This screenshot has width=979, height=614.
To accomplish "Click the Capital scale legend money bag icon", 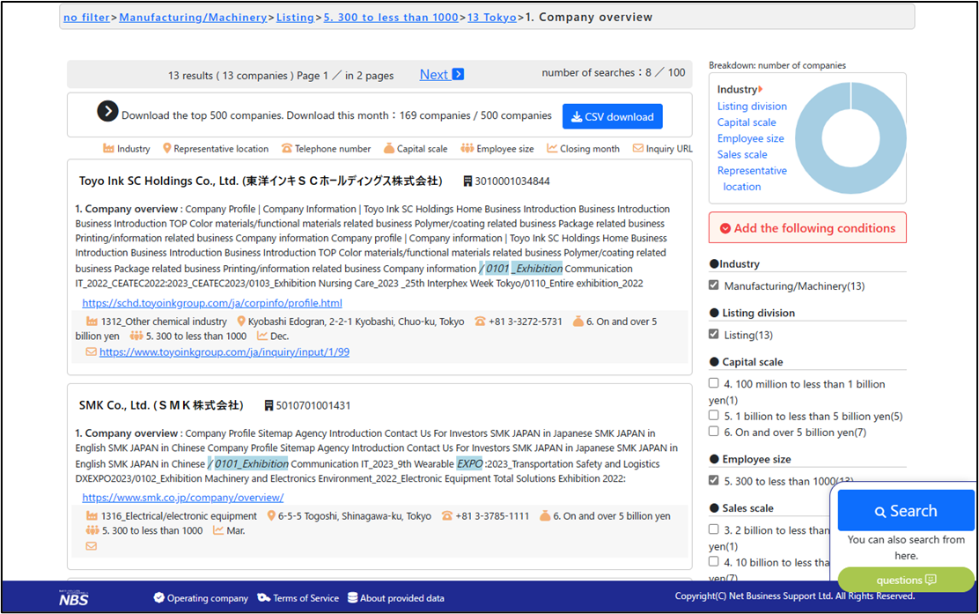I will click(389, 148).
